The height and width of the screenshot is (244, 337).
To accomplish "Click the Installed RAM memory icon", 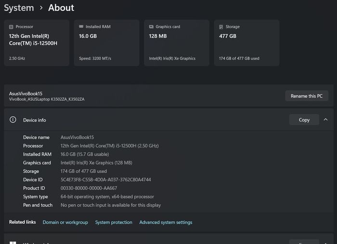I will 81,27.
